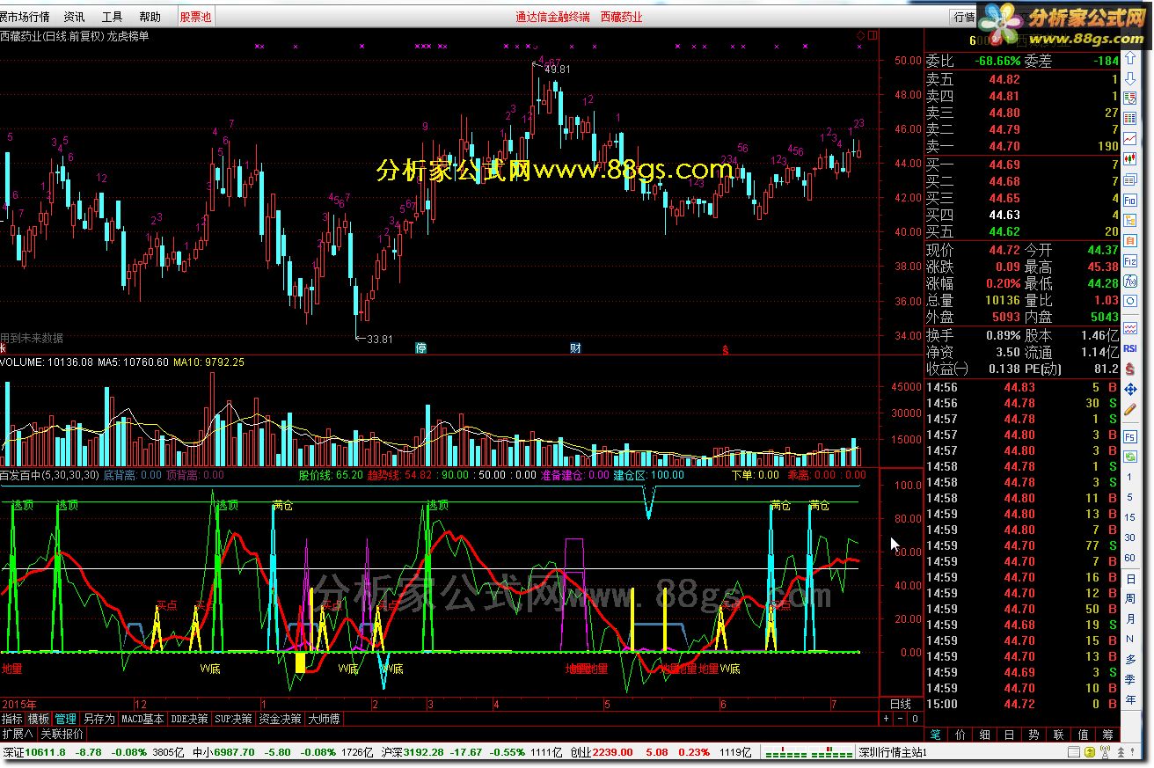Screen dimensions: 1154x768
Task: Select the SUP决策 tab
Action: 233,719
